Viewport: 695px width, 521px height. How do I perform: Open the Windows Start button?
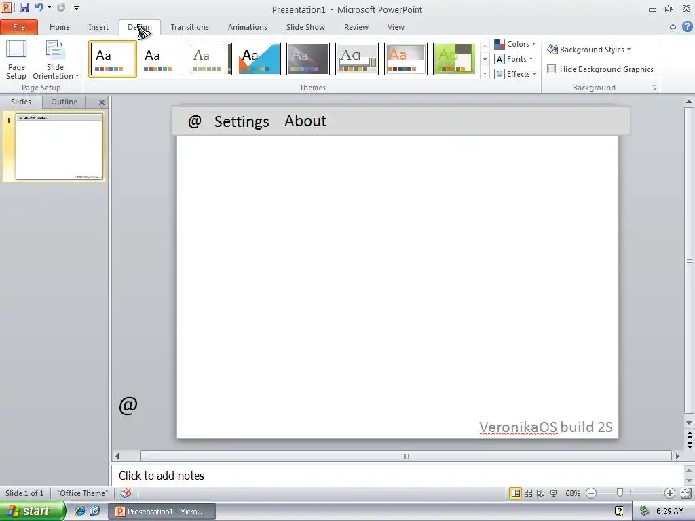point(33,511)
